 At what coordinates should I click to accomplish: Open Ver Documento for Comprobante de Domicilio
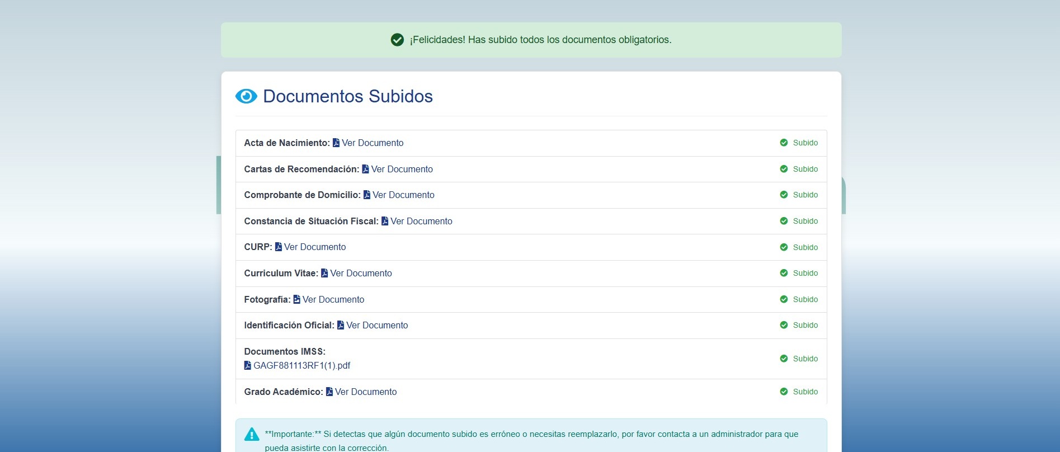[x=403, y=195]
